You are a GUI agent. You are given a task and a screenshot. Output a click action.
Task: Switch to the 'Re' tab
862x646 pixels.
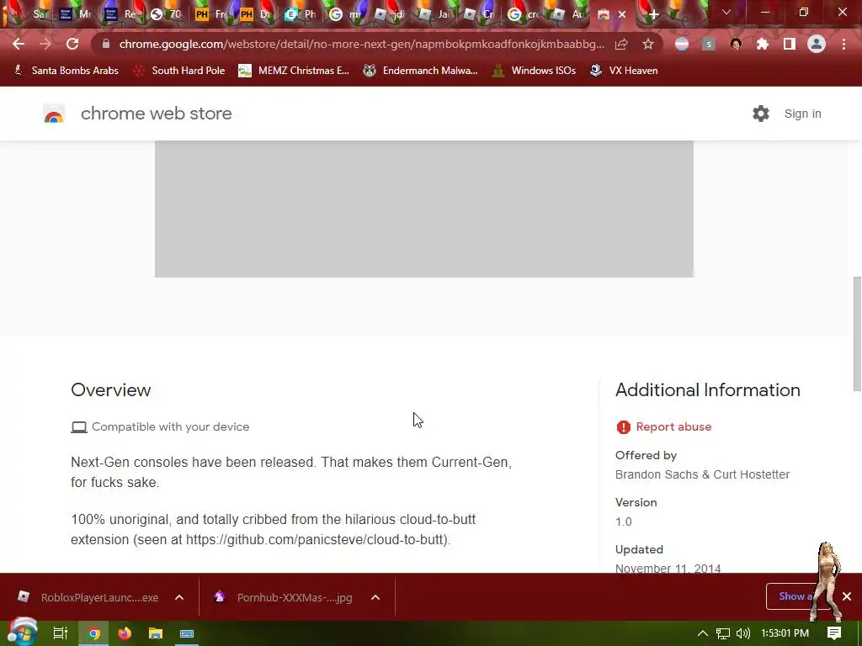pos(121,14)
